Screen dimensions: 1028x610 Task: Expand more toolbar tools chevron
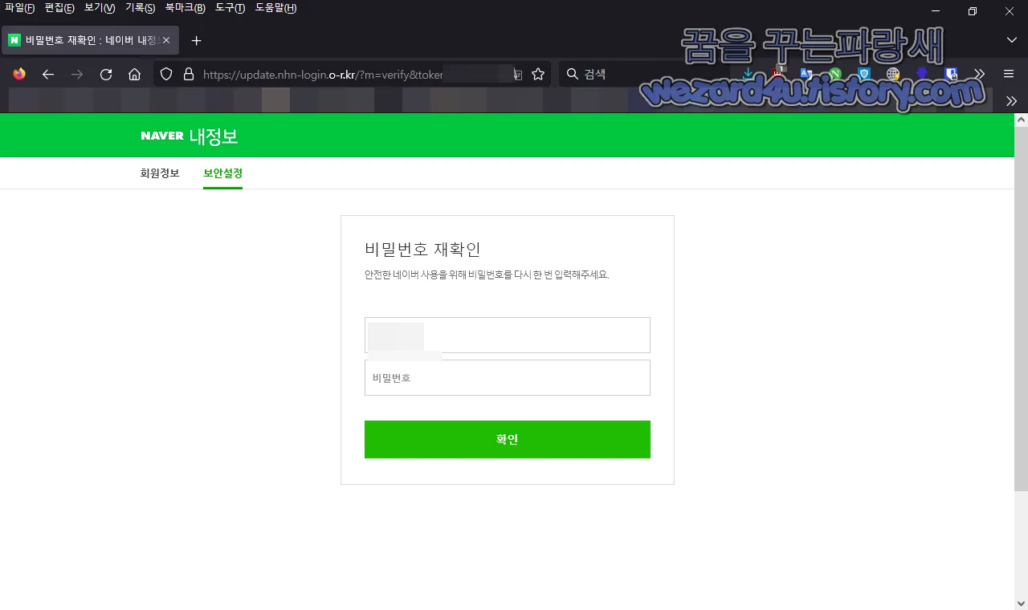(980, 74)
